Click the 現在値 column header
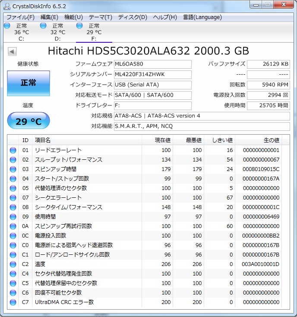The image size is (297, 317). (157, 140)
